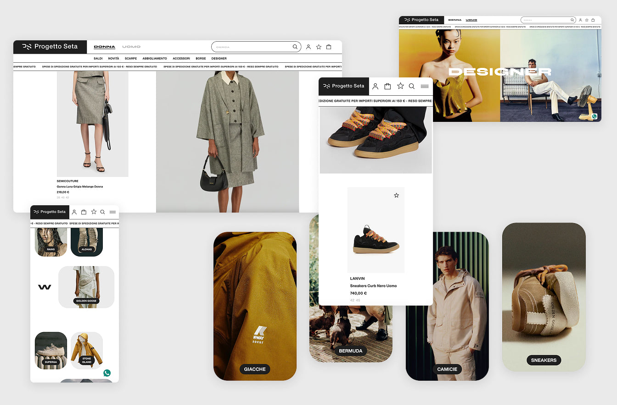Click search magnifier in large desktop window

click(x=295, y=47)
